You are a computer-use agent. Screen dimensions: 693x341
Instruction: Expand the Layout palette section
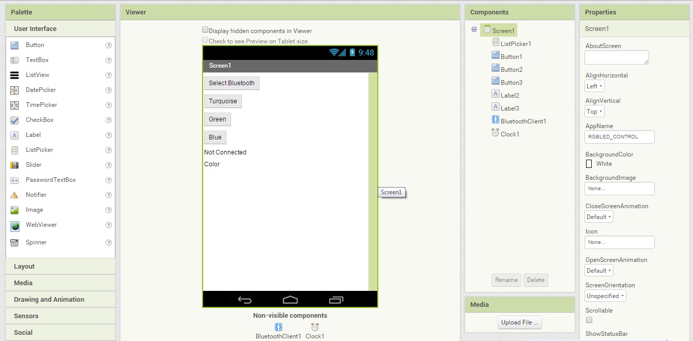60,267
